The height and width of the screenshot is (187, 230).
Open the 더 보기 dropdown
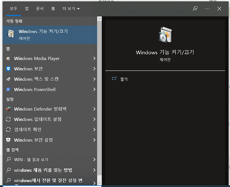point(71,9)
